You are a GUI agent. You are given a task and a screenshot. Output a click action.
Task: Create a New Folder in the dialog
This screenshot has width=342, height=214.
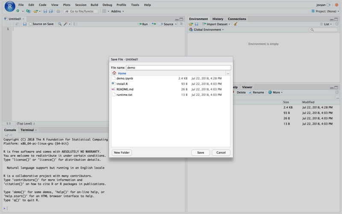tap(122, 152)
